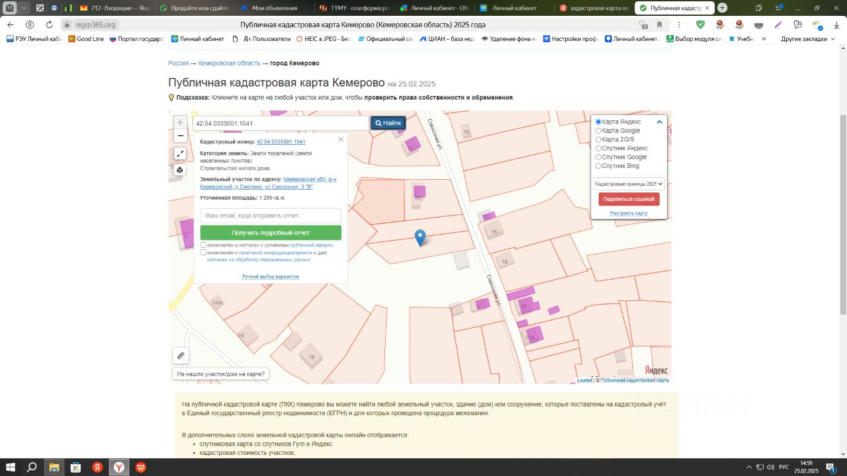Click the Найти search button
Image resolution: width=847 pixels, height=476 pixels.
pos(388,123)
